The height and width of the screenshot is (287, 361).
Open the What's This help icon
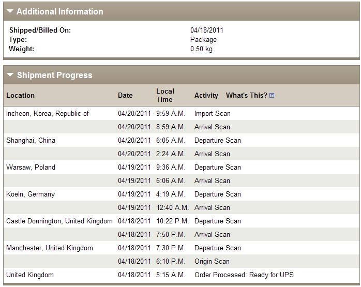[272, 96]
